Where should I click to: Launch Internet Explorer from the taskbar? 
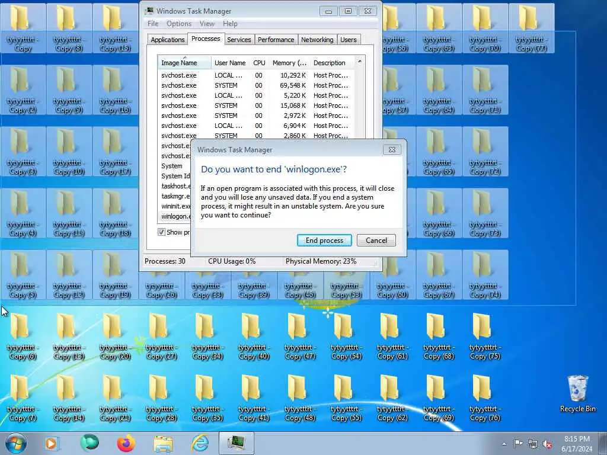tap(200, 443)
